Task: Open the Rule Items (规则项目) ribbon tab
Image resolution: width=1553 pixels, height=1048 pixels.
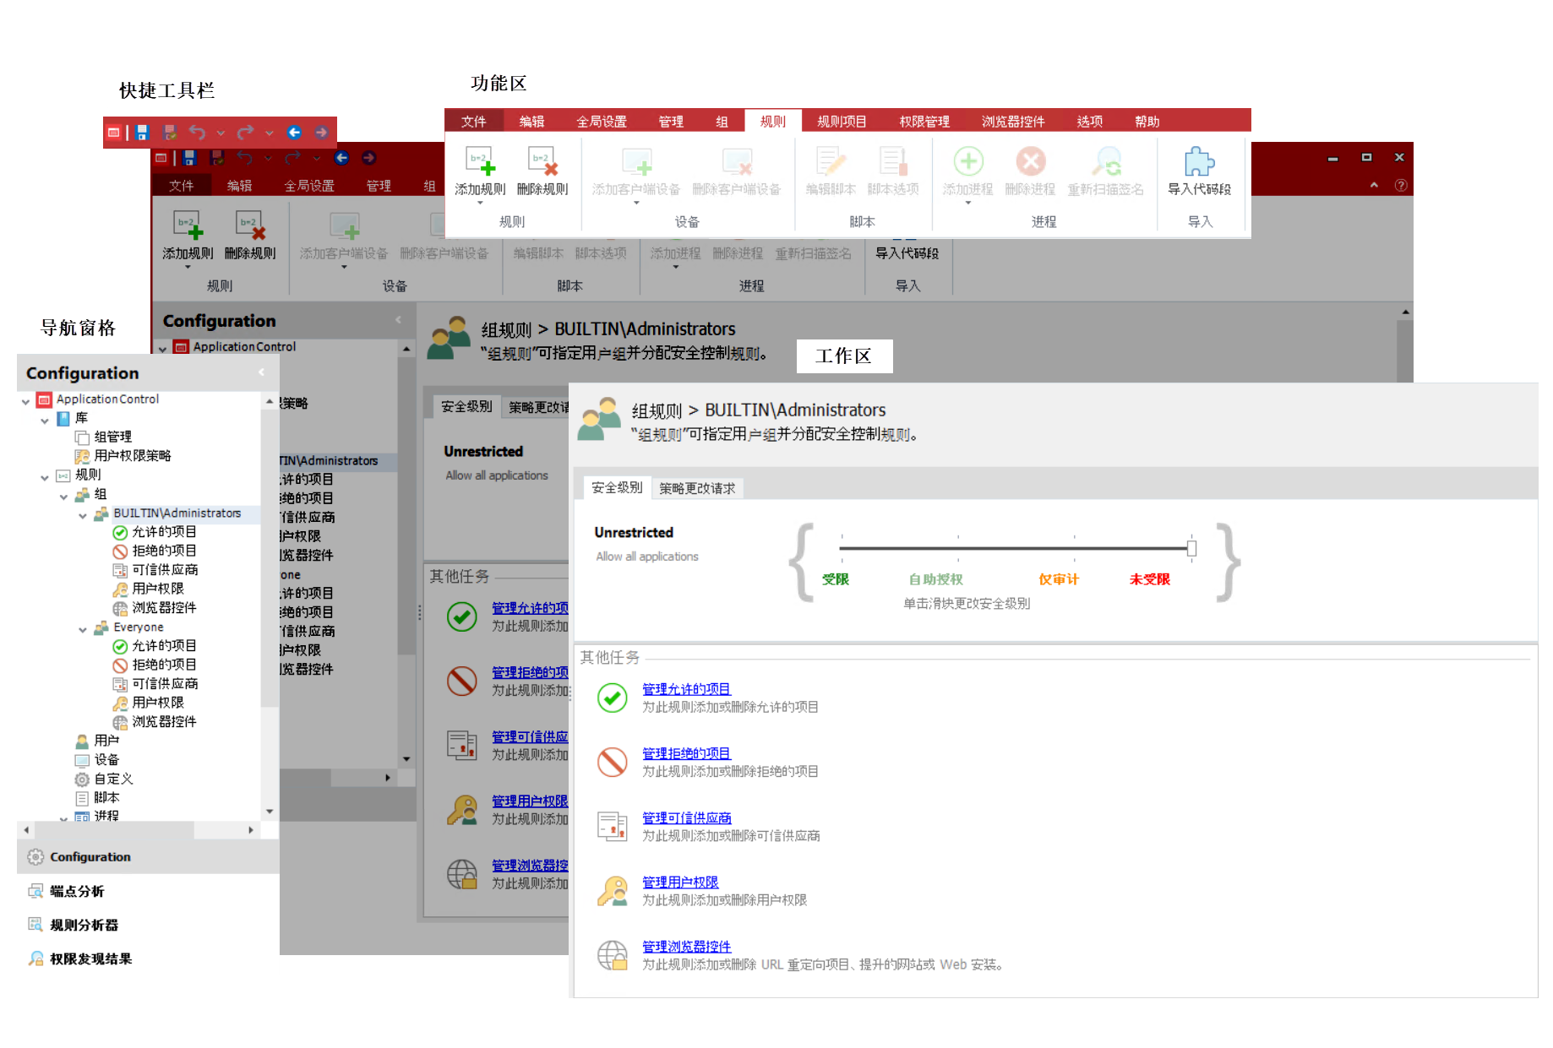Action: point(841,122)
